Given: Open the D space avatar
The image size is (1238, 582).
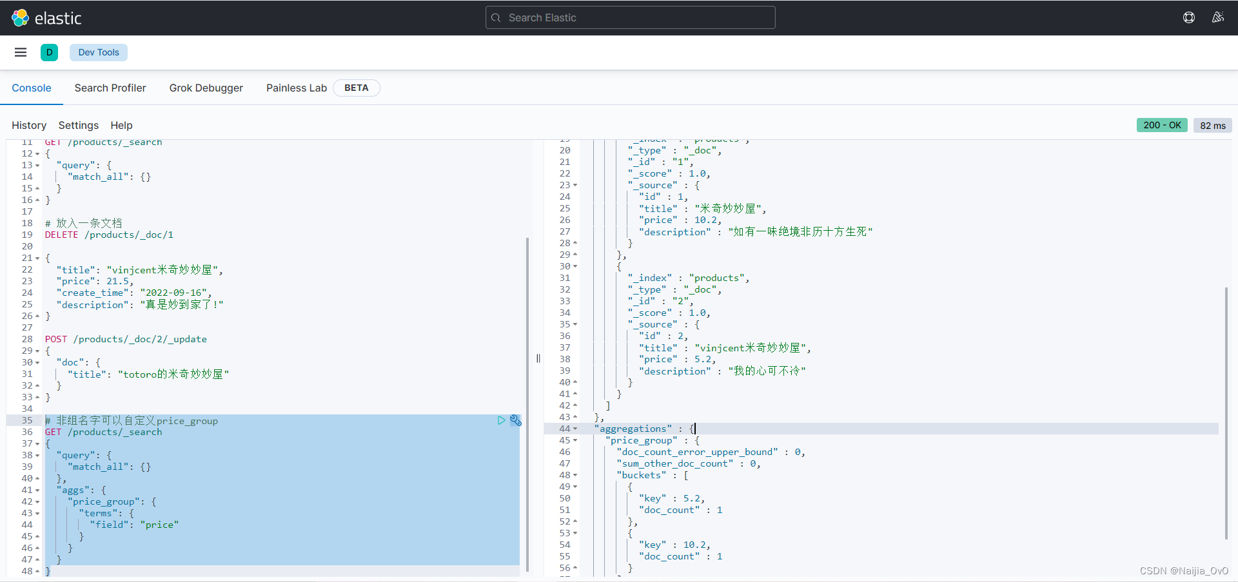Looking at the screenshot, I should (x=49, y=52).
